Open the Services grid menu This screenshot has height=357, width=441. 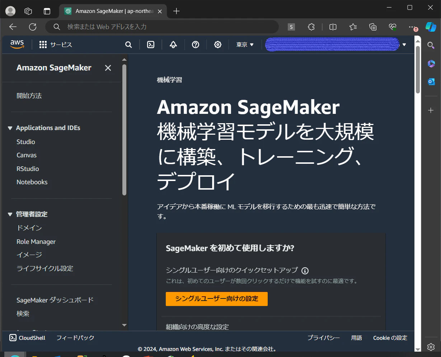56,45
